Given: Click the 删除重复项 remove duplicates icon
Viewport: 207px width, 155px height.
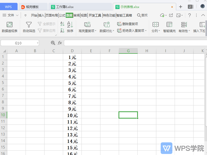Looking at the screenshot, I should [x=119, y=24].
